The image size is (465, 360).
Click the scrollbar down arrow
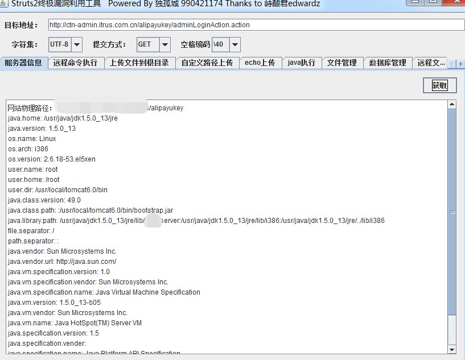452,349
